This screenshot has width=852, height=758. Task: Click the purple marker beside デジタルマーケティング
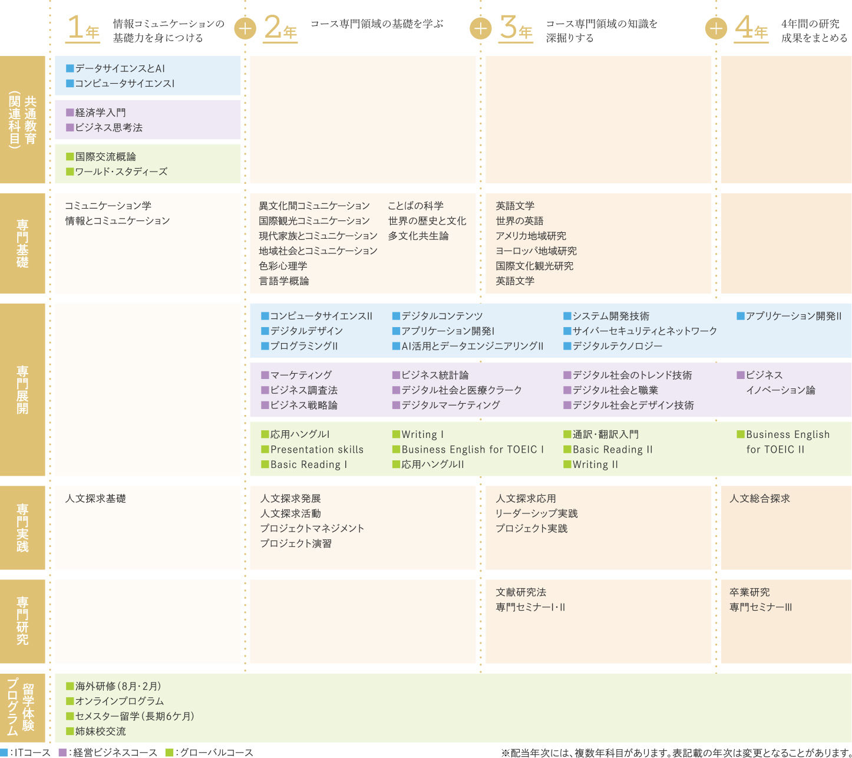coord(397,405)
